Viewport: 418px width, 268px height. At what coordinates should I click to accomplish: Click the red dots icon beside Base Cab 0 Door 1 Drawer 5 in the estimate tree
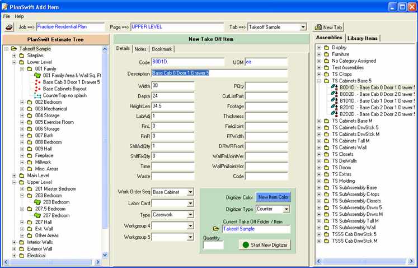(x=37, y=82)
